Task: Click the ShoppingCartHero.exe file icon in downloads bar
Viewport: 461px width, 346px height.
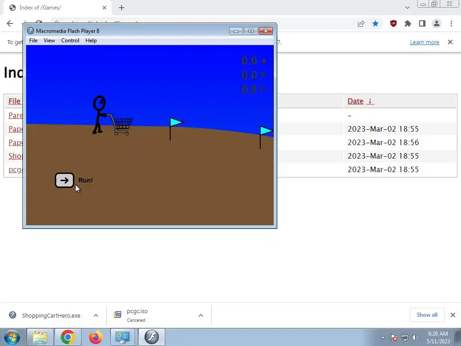Action: (13, 315)
